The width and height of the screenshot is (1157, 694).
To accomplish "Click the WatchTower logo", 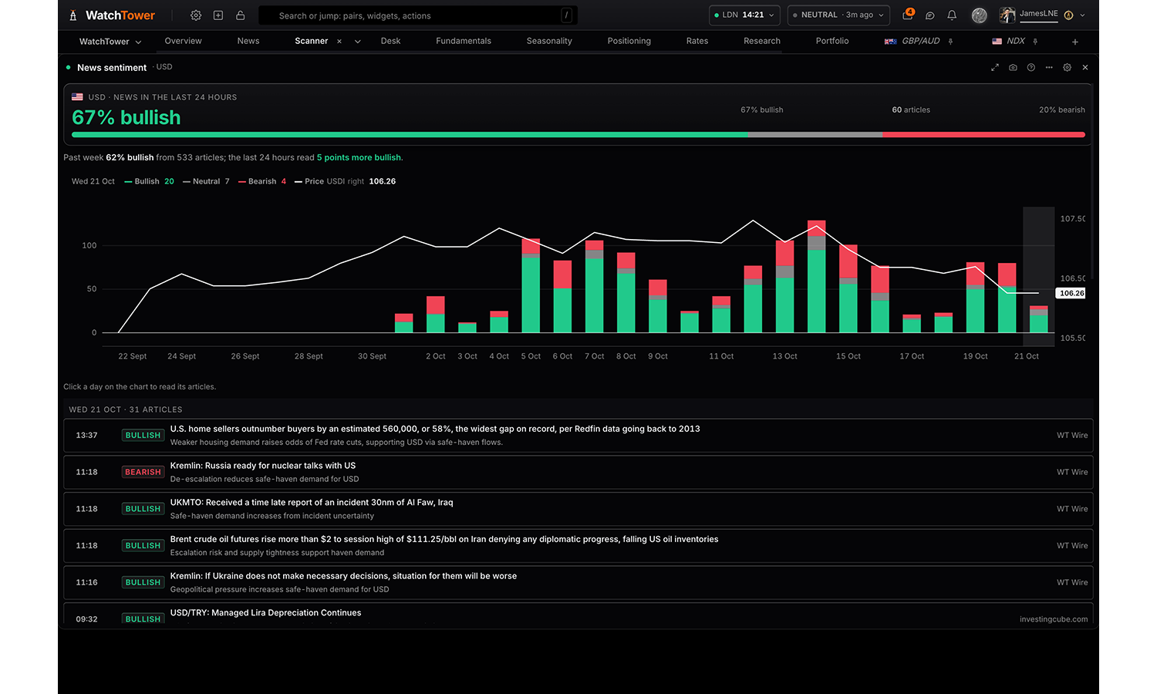I will pos(113,15).
